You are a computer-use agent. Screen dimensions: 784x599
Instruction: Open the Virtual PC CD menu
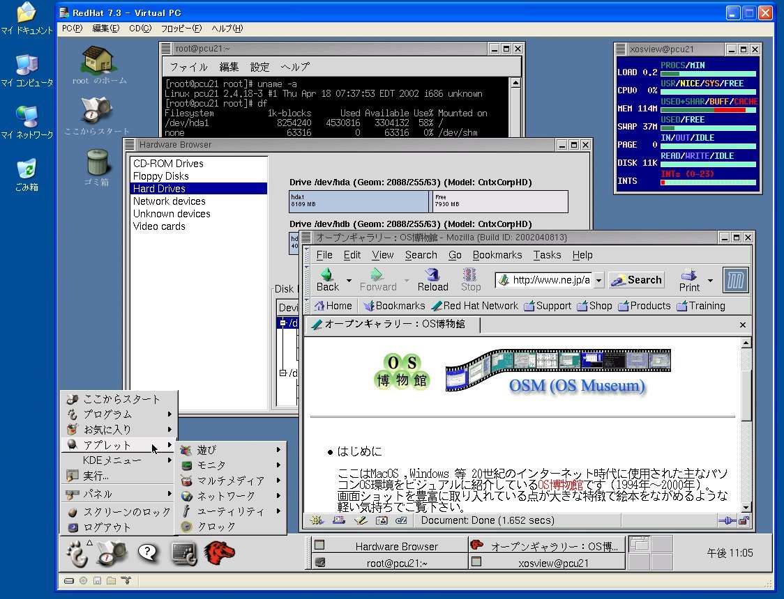click(140, 29)
